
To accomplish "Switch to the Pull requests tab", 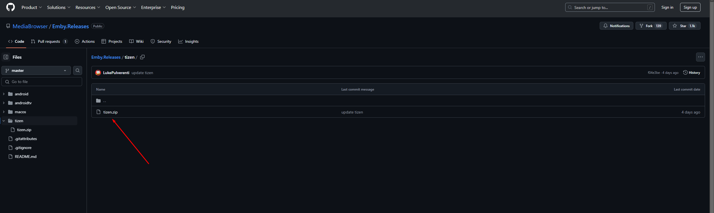I will [49, 41].
